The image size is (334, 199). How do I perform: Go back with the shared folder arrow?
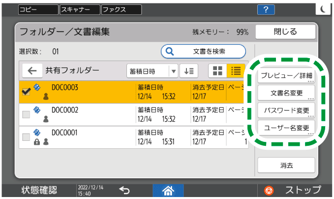pos(32,70)
